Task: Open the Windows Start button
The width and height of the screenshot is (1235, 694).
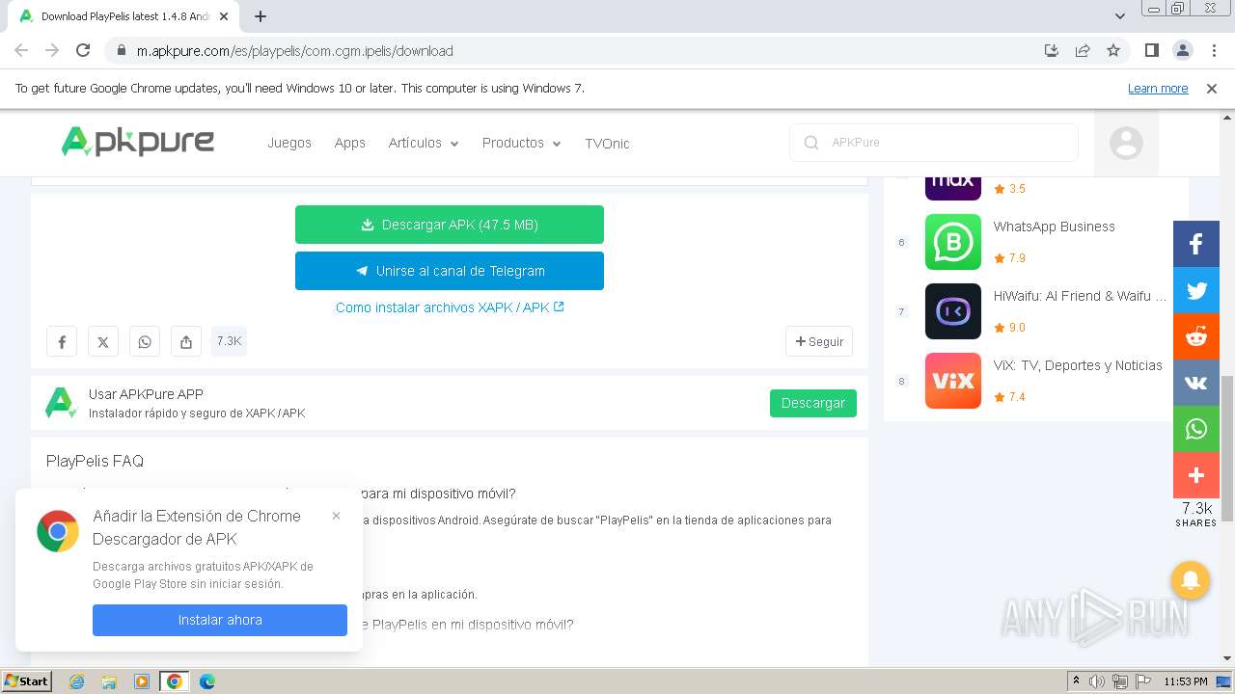Action: [x=27, y=681]
